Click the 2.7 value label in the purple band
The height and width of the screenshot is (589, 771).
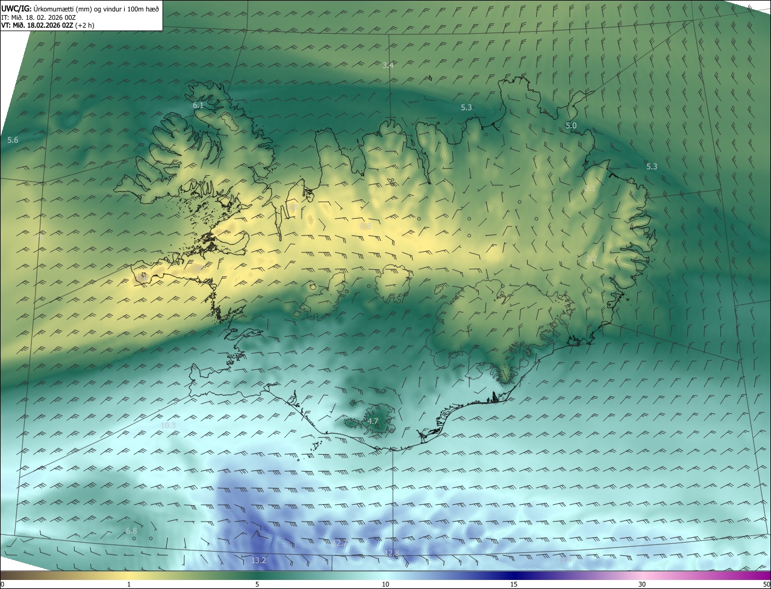341,543
